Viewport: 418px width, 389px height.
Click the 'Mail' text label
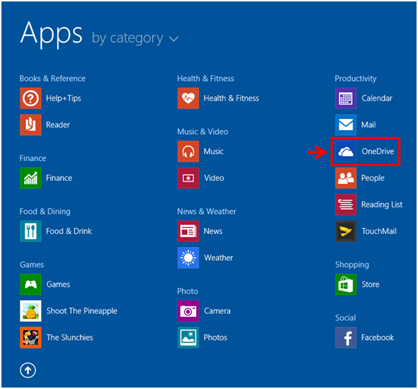(369, 124)
